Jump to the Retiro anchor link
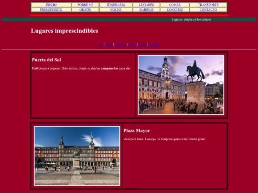The height and width of the screenshot is (193, 258). [142, 44]
